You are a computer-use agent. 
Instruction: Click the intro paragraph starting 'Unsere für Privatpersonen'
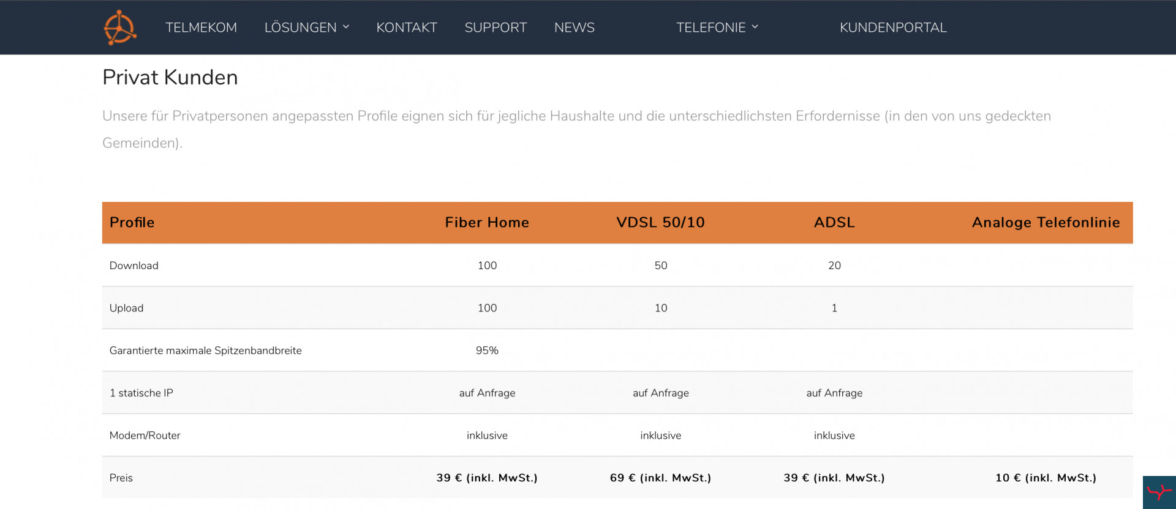[576, 129]
